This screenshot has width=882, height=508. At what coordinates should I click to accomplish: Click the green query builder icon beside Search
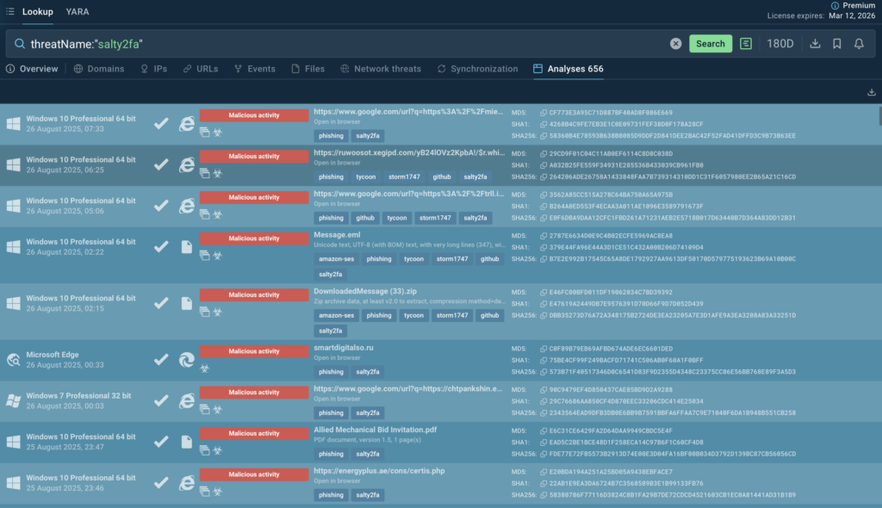pos(746,44)
